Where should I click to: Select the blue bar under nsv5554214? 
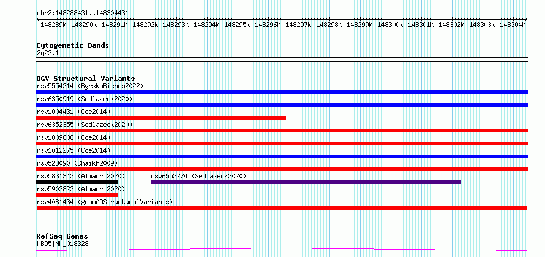pos(282,92)
